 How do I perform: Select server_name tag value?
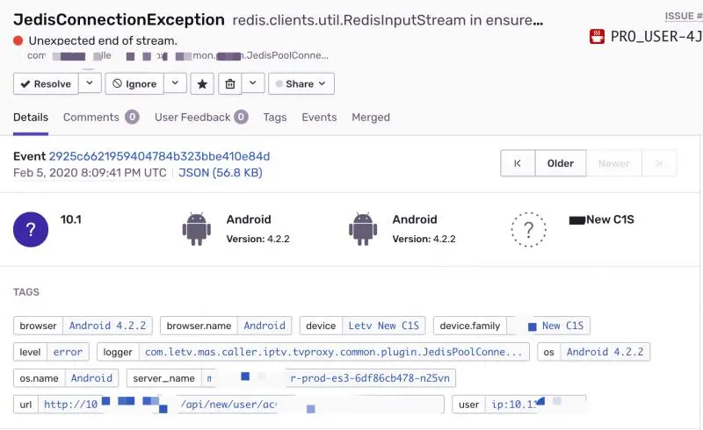(x=328, y=378)
